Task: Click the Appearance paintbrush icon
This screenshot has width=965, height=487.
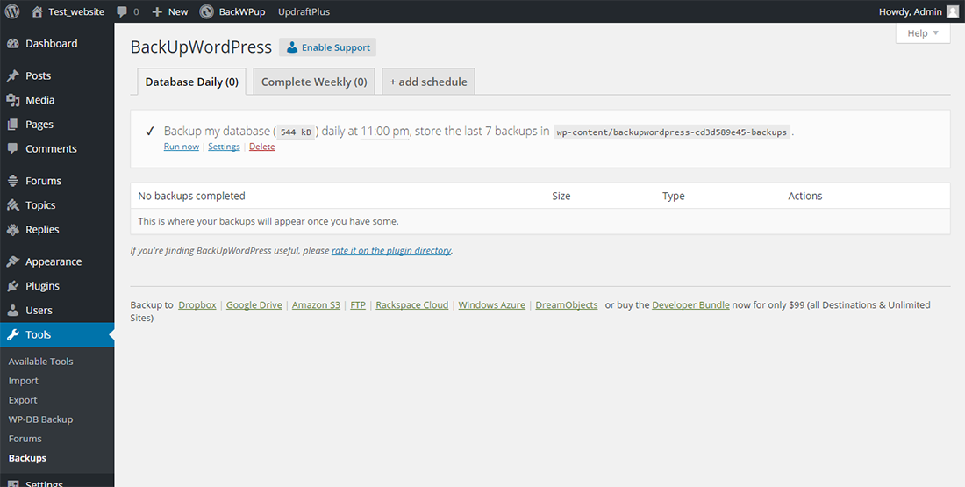Action: (x=12, y=261)
